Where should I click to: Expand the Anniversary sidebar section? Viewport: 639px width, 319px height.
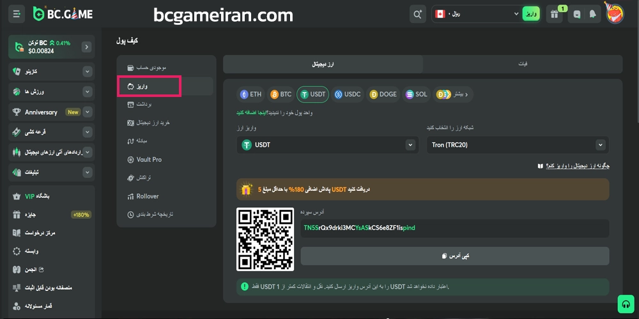87,112
